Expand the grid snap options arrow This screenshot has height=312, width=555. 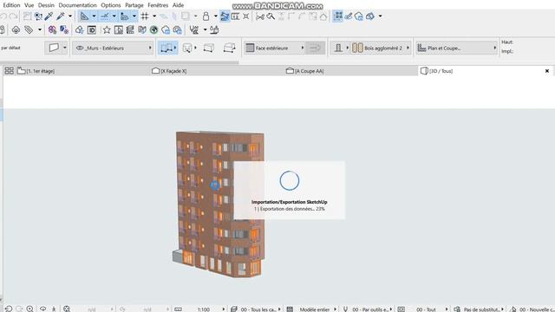point(154,16)
